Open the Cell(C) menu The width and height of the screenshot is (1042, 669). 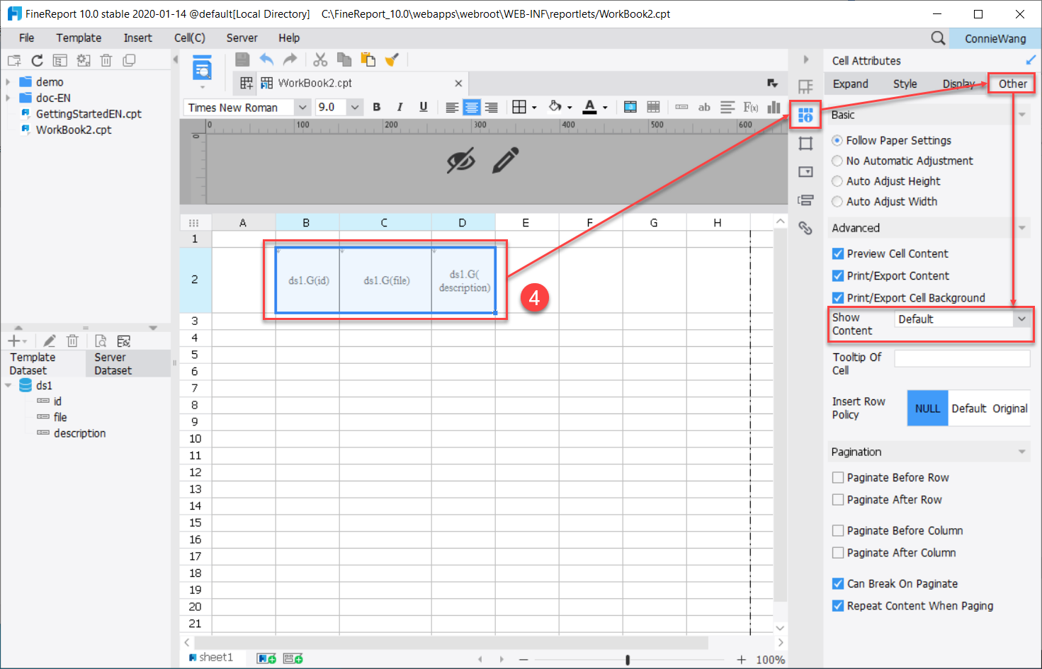189,38
